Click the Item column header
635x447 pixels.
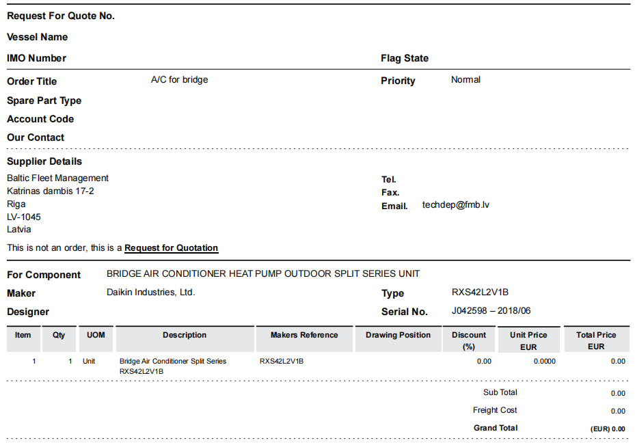(x=23, y=336)
